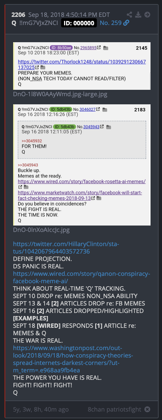Click the right-arrow circle icon in header
The height and width of the screenshot is (420, 162).
tap(147, 15)
